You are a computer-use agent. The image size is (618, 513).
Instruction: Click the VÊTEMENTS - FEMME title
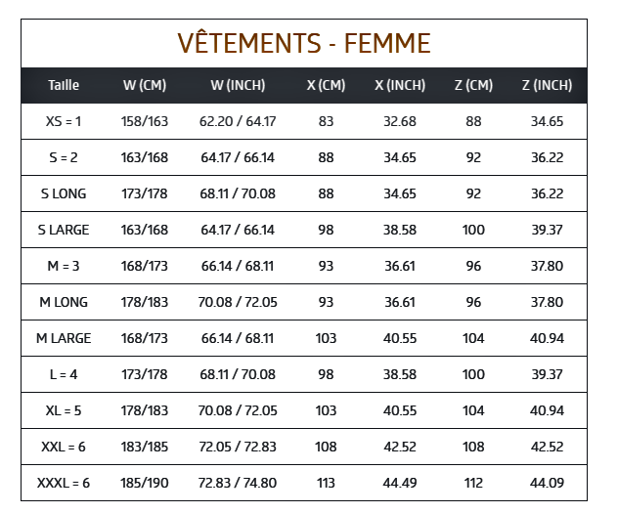[304, 43]
